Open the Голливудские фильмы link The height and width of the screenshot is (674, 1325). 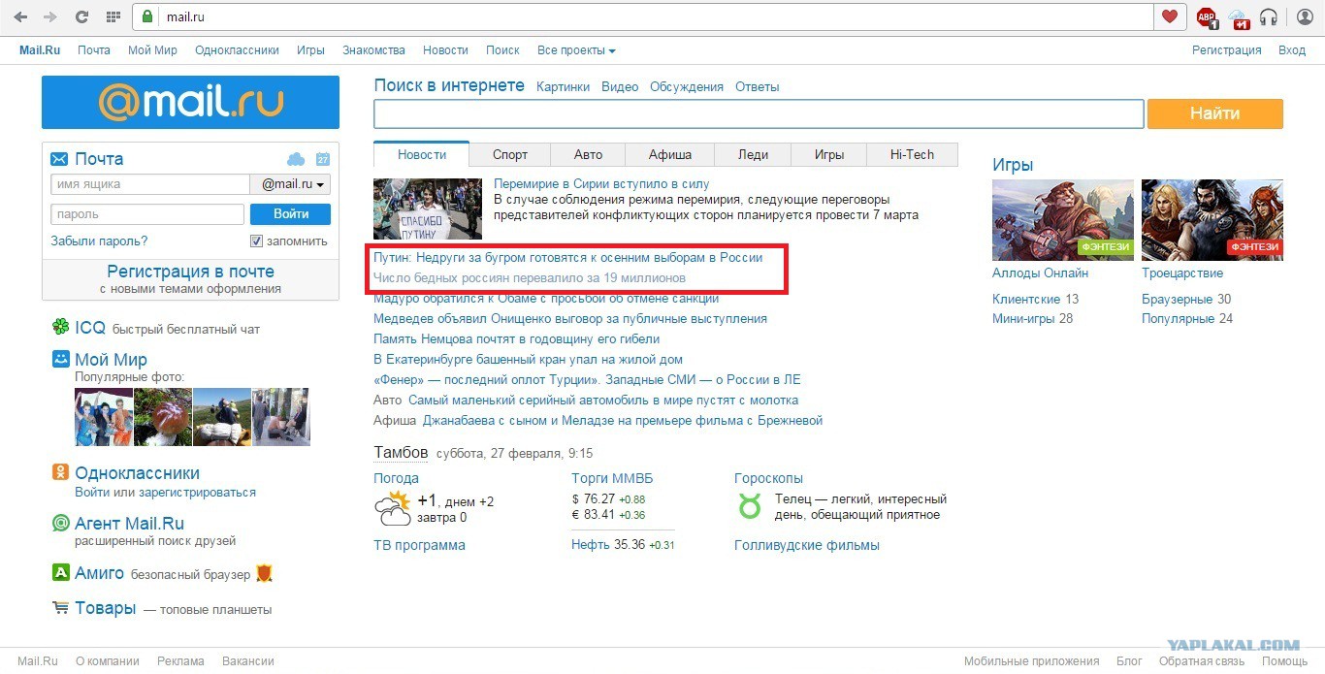[807, 545]
